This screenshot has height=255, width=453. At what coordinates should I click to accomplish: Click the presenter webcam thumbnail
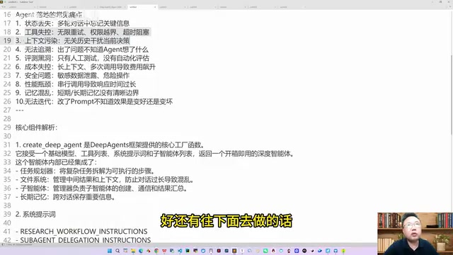pyautogui.click(x=415, y=234)
